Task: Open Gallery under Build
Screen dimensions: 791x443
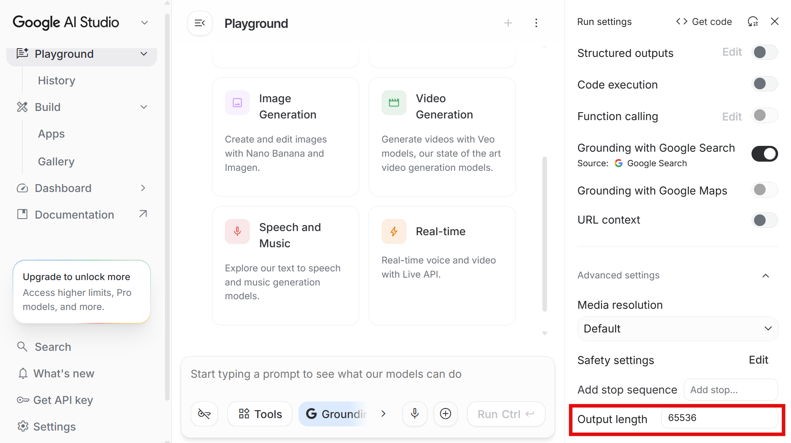Action: tap(56, 162)
